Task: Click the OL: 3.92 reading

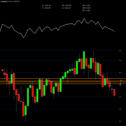Action: point(86,11)
